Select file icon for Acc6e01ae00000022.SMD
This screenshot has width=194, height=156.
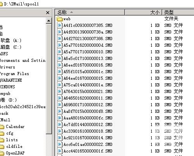pos(60,144)
